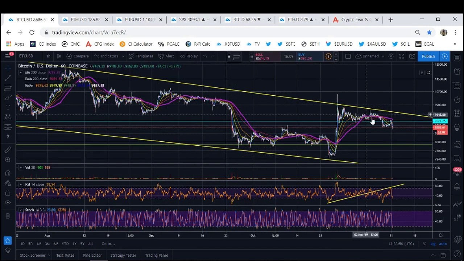This screenshot has height=261, width=464.
Task: Open the Indicators dialog
Action: click(x=106, y=56)
